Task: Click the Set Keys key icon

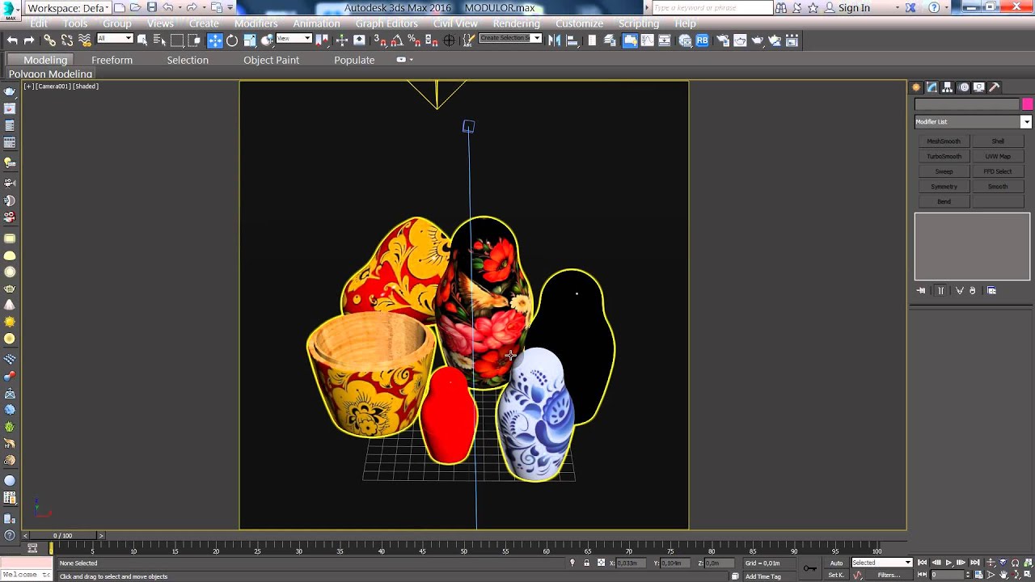Action: point(809,568)
